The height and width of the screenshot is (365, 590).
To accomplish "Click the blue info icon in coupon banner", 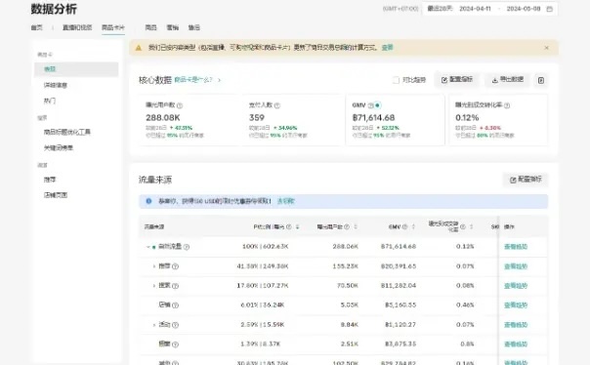I will [148, 201].
